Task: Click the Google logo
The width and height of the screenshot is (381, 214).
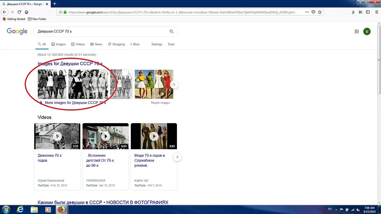Action: (17, 31)
